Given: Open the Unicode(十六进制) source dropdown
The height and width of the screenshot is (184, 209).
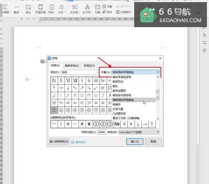Looking at the screenshot, I should click(139, 132).
